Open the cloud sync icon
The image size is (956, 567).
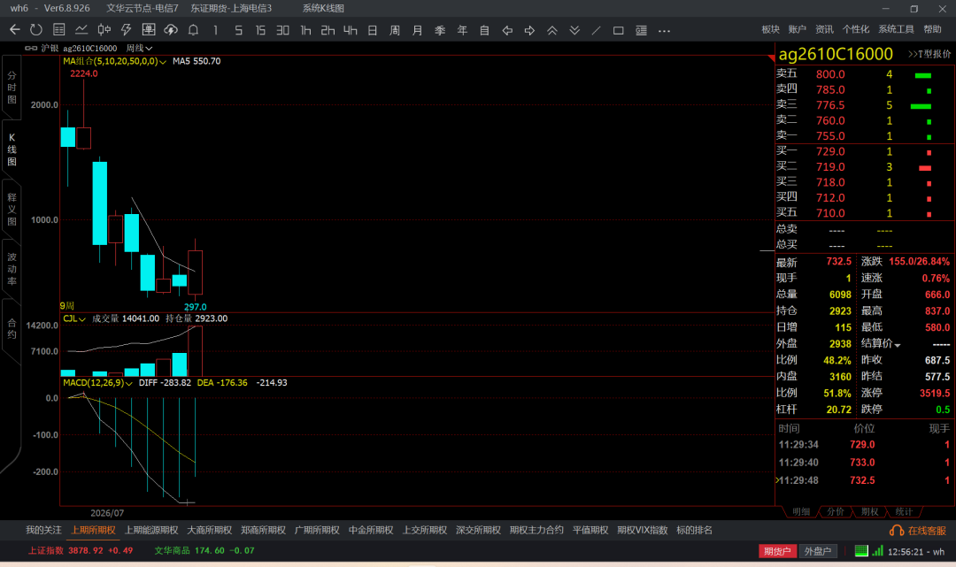point(171,30)
